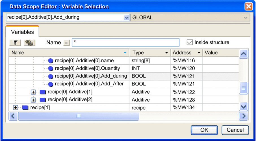The width and height of the screenshot is (256, 141).
Task: Confirm selection with the OK button
Action: coord(204,130)
